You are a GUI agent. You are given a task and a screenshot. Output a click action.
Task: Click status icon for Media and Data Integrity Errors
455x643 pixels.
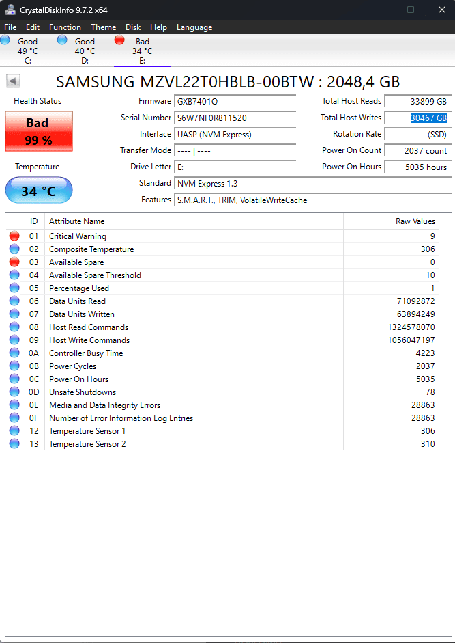[14, 405]
